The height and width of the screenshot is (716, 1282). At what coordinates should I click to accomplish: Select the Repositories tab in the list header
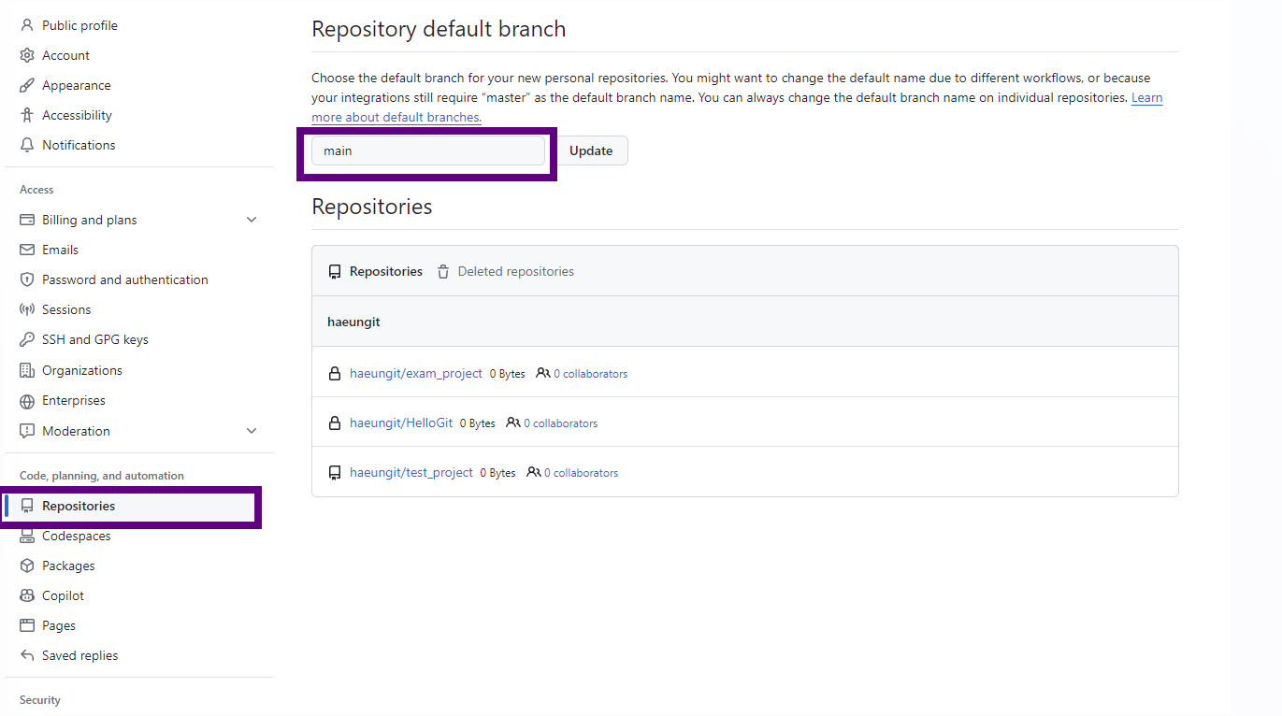(376, 271)
